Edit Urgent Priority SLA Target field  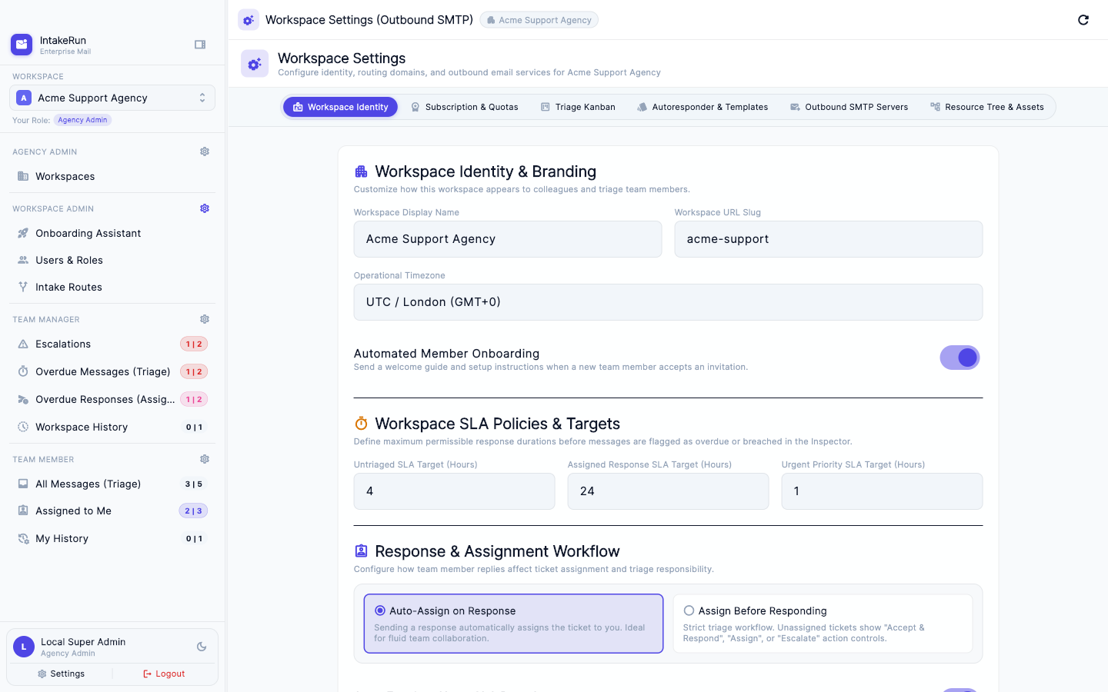[x=882, y=491]
